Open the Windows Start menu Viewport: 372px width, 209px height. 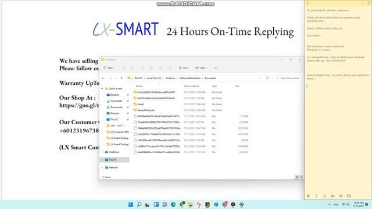coord(130,204)
